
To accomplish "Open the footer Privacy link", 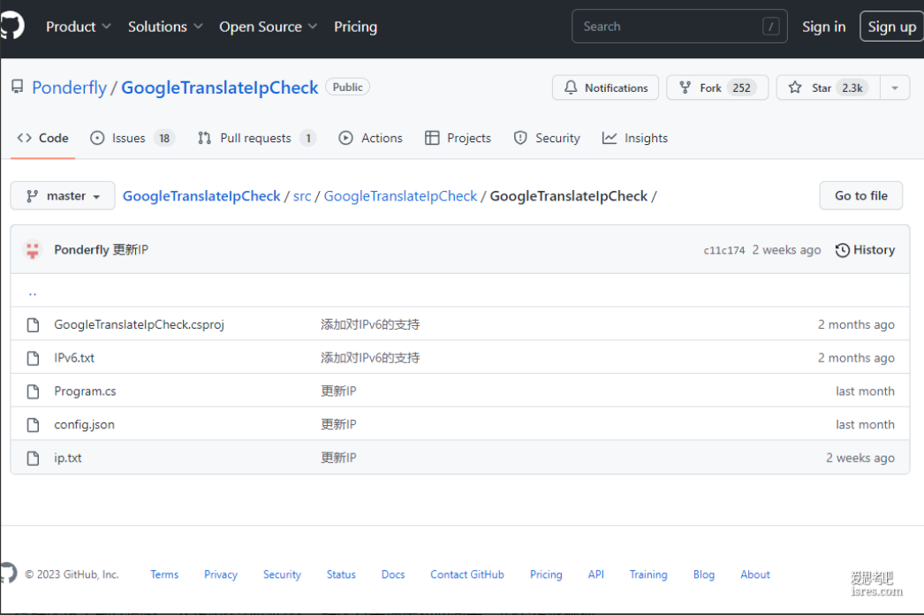I will pos(221,574).
